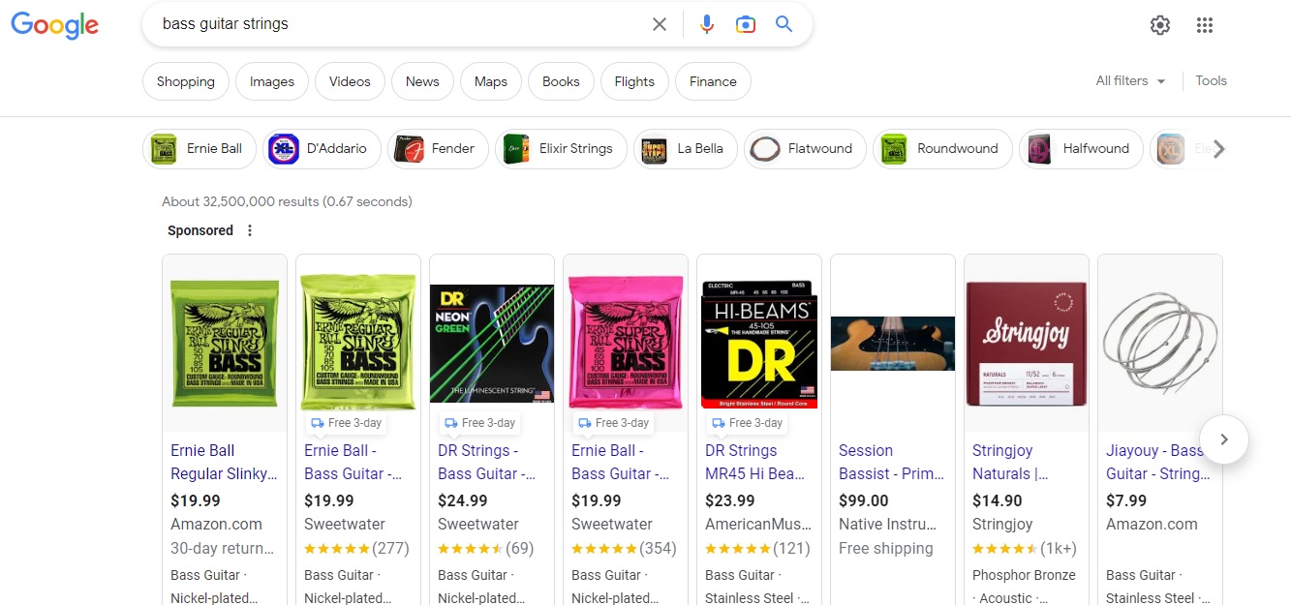The image size is (1291, 605).
Task: Click the $14.90 price
Action: (x=998, y=501)
